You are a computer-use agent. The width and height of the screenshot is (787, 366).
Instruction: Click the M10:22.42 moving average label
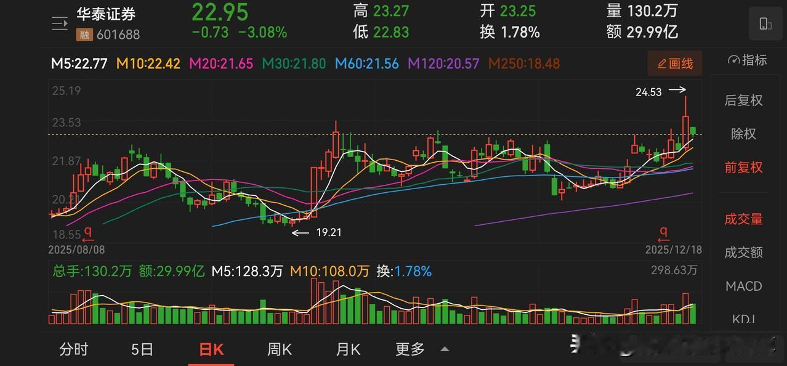point(148,63)
